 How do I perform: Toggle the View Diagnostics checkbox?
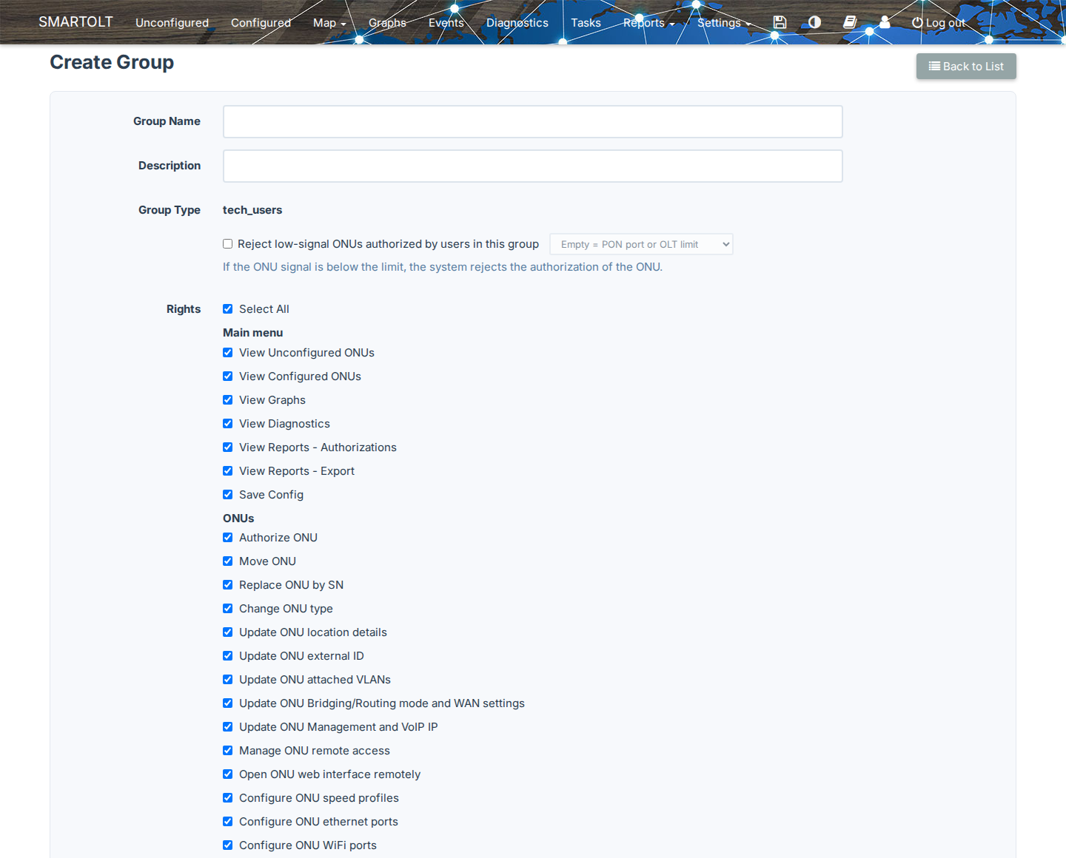(x=228, y=424)
